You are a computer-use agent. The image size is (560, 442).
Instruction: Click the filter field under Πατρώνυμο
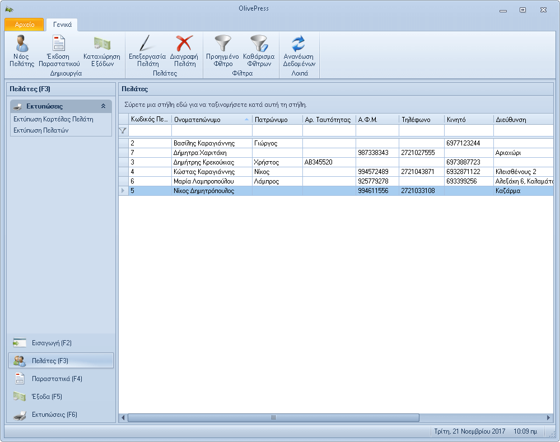point(277,130)
